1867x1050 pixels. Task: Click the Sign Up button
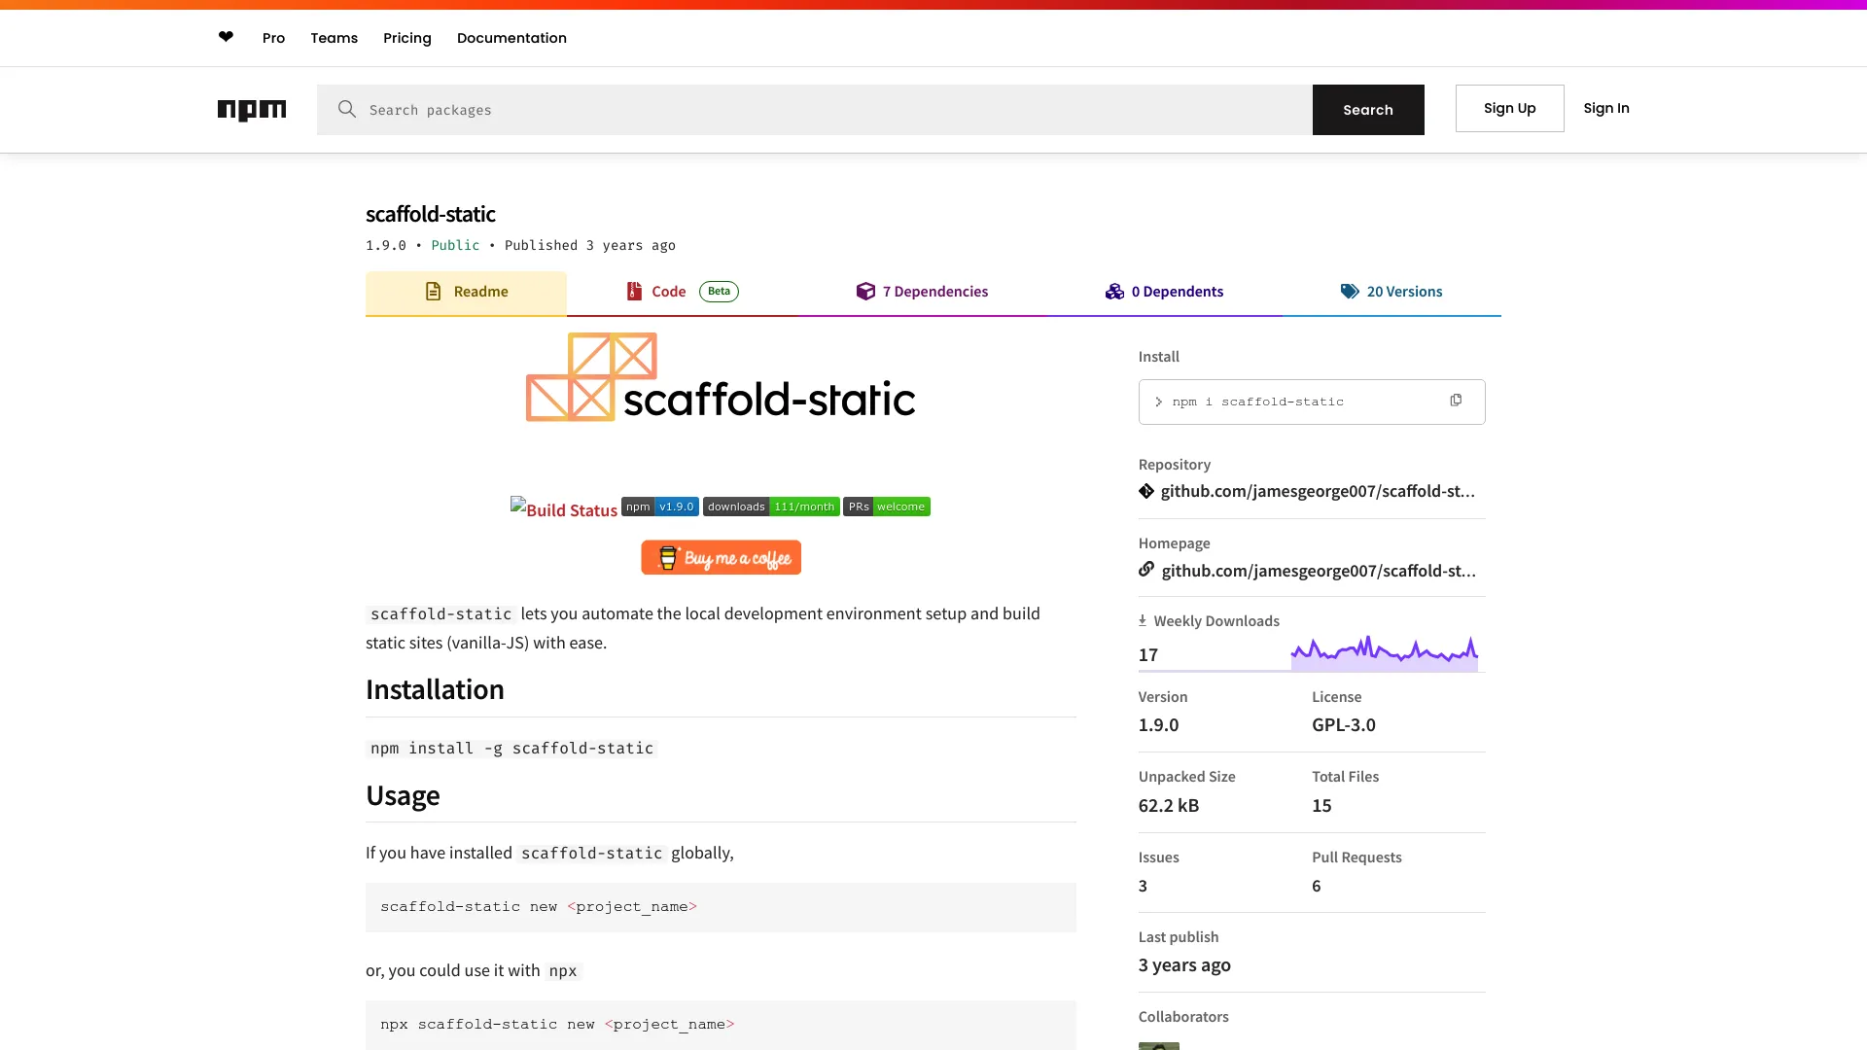coord(1509,108)
